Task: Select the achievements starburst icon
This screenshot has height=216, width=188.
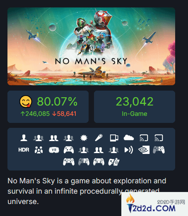Action: pos(84,138)
